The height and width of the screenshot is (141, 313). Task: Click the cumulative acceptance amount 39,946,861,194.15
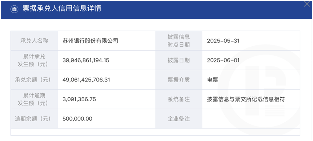click(86, 60)
